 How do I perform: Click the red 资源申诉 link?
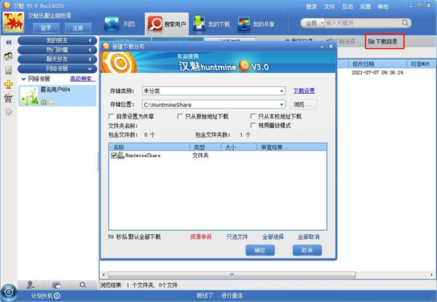point(201,237)
